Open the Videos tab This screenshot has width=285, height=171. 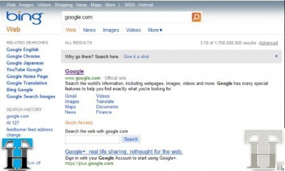pyautogui.click(x=133, y=30)
